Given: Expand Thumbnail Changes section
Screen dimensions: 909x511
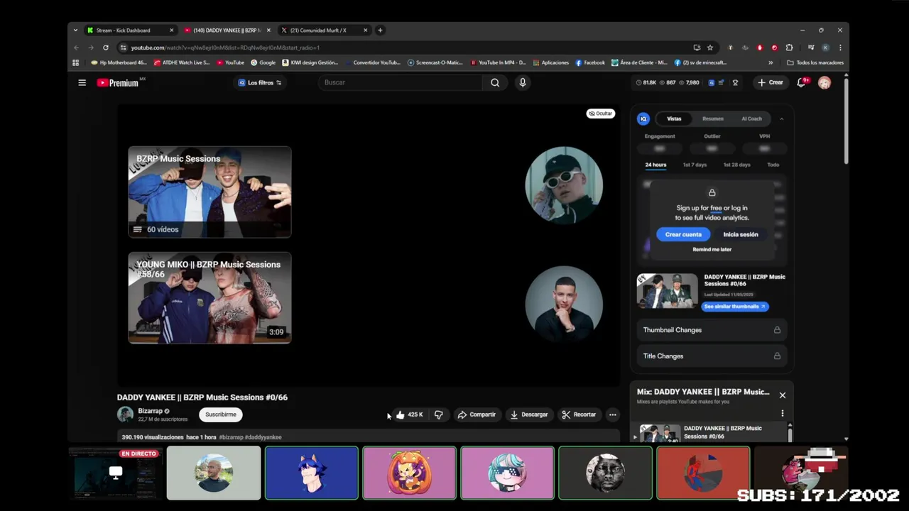Looking at the screenshot, I should coord(712,330).
